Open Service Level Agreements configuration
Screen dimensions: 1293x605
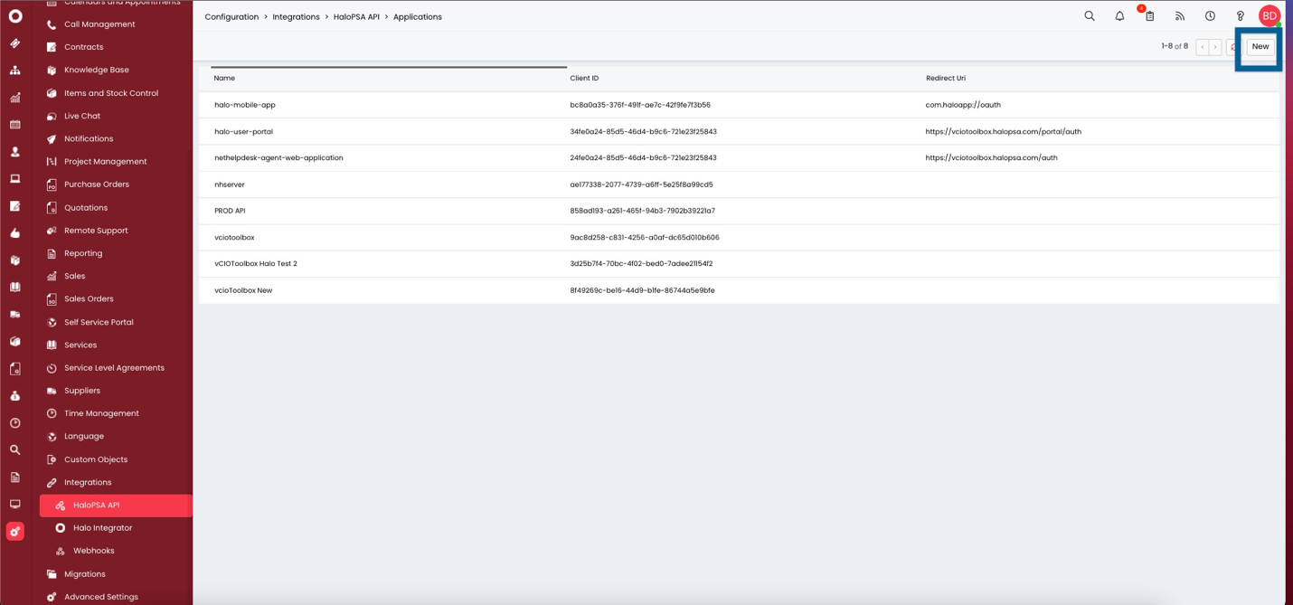[116, 368]
